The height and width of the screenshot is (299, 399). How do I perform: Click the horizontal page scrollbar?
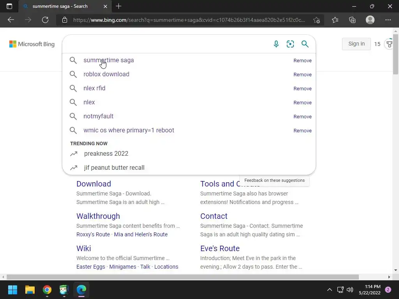(x=182, y=277)
